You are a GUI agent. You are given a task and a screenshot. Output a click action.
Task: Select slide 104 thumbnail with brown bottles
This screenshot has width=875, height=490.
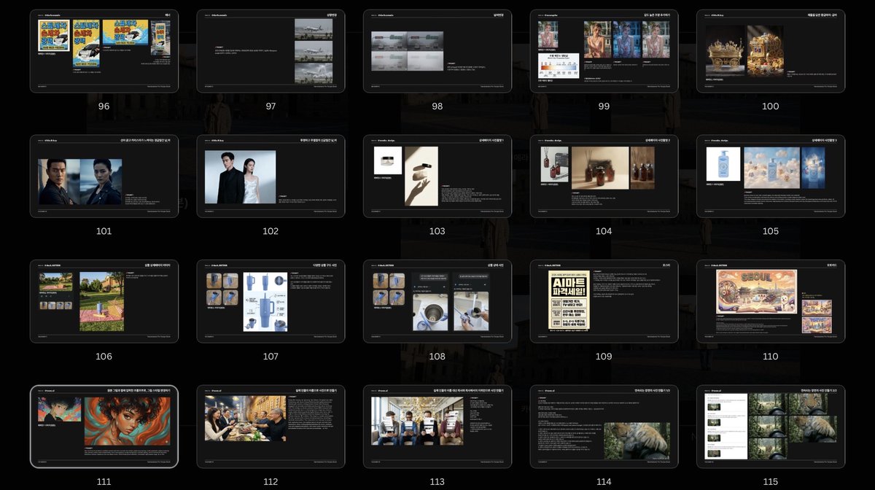pyautogui.click(x=604, y=176)
